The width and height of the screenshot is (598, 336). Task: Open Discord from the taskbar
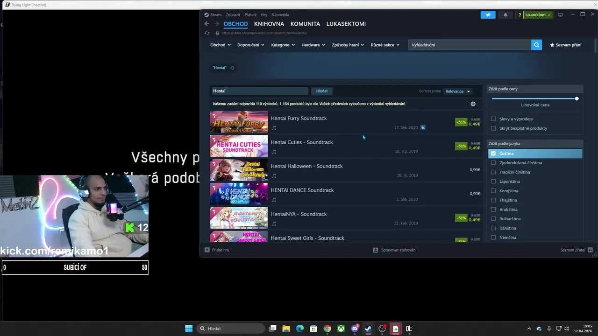(x=355, y=329)
